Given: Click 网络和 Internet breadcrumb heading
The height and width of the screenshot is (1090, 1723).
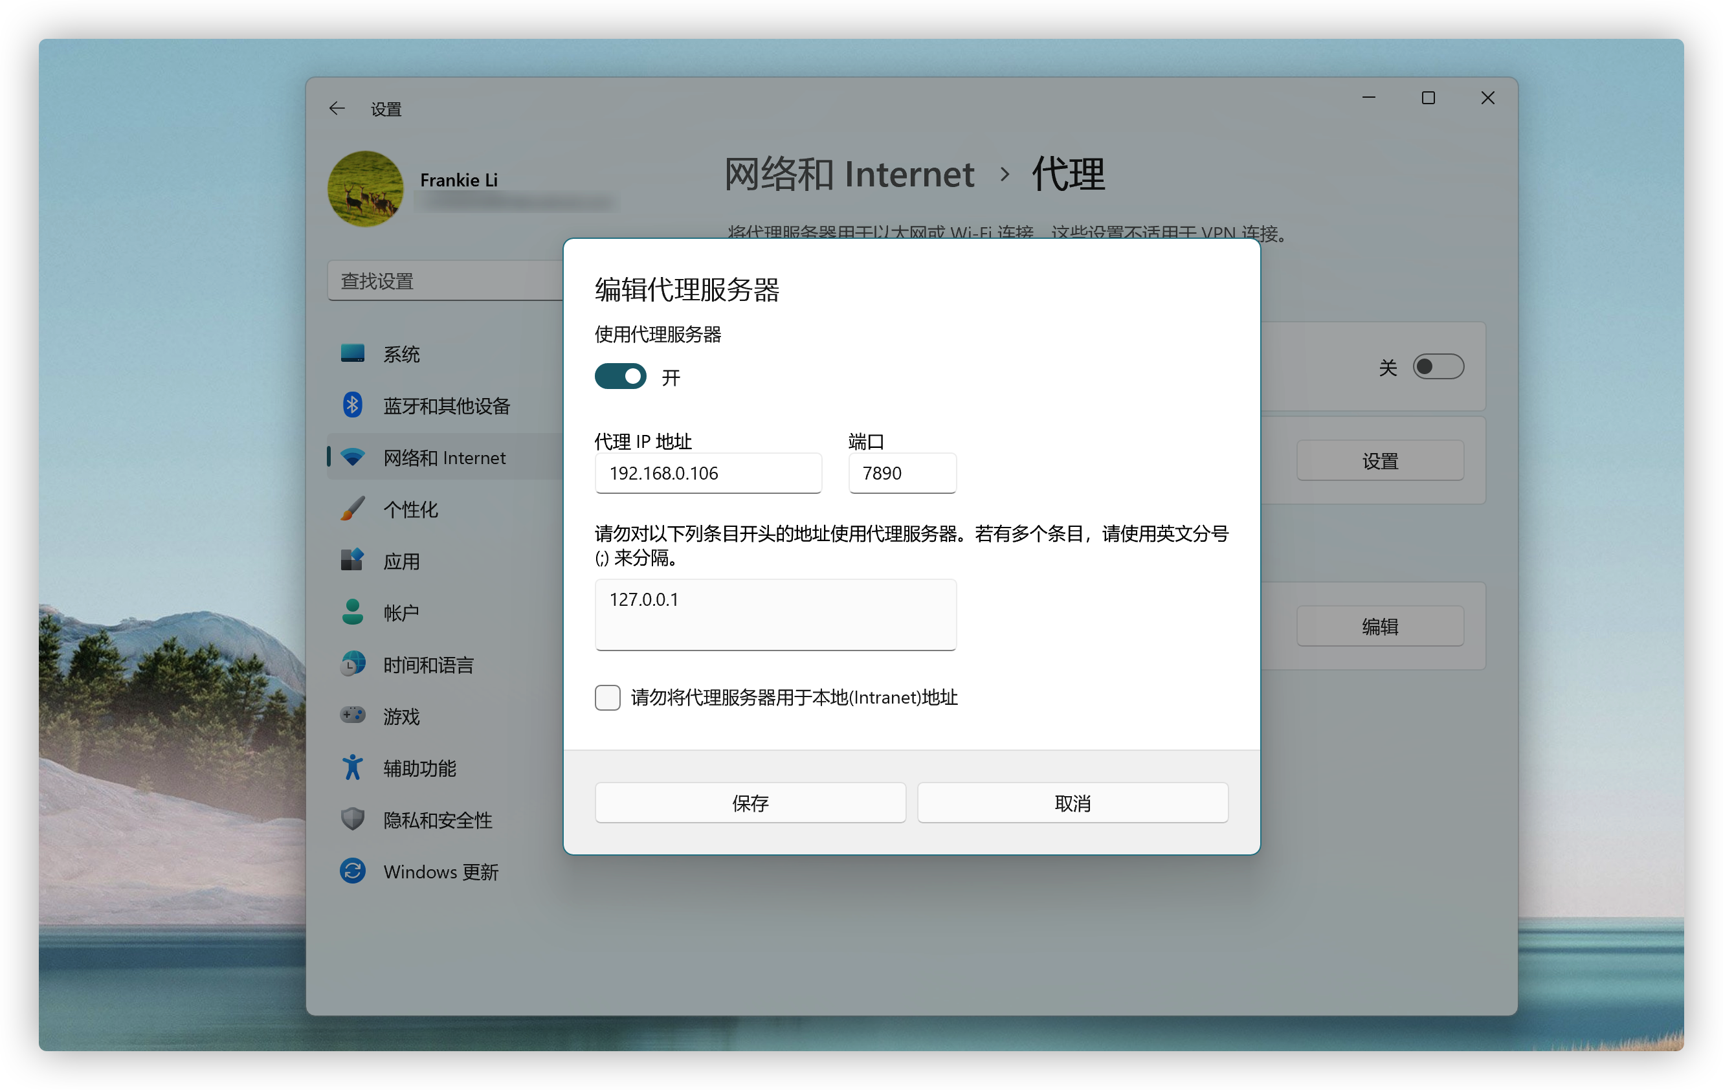Looking at the screenshot, I should pyautogui.click(x=849, y=175).
